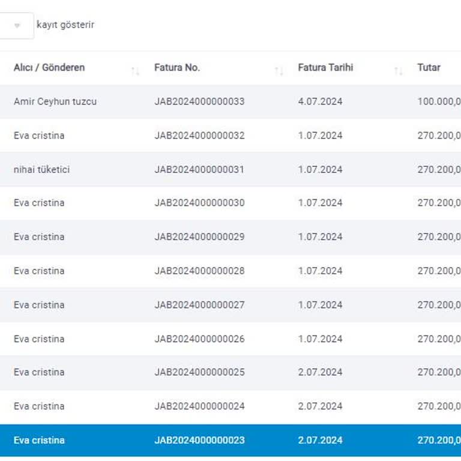The height and width of the screenshot is (461, 461).
Task: Click invoice number JAB2024000000032
Action: point(199,136)
